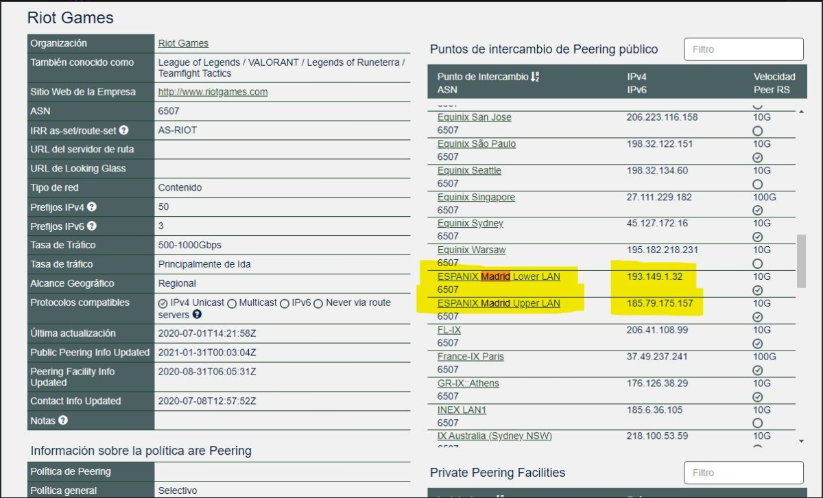
Task: Select IPv4 address 185.79.175.157
Action: coord(661,304)
